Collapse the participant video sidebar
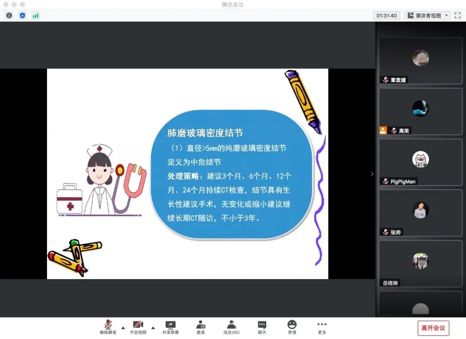The image size is (466, 339). point(372,174)
